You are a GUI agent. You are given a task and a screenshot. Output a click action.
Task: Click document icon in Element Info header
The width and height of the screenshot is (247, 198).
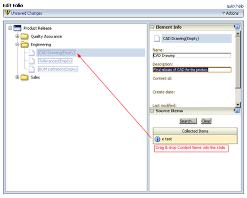pyautogui.click(x=157, y=38)
